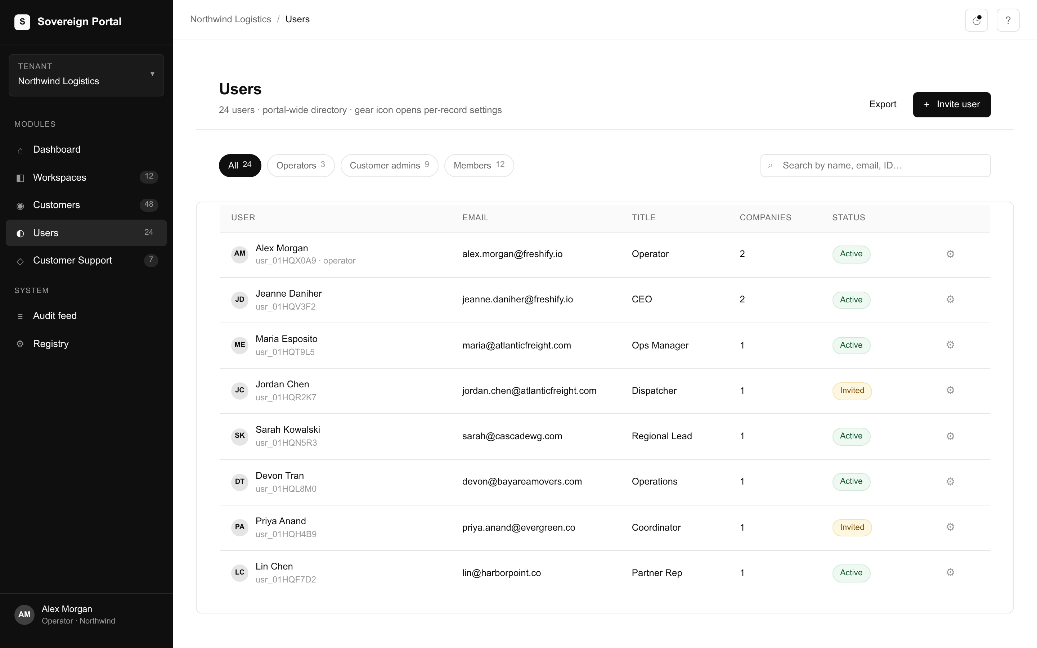Open settings gear for Devon Tran row
The height and width of the screenshot is (648, 1037).
click(950, 482)
